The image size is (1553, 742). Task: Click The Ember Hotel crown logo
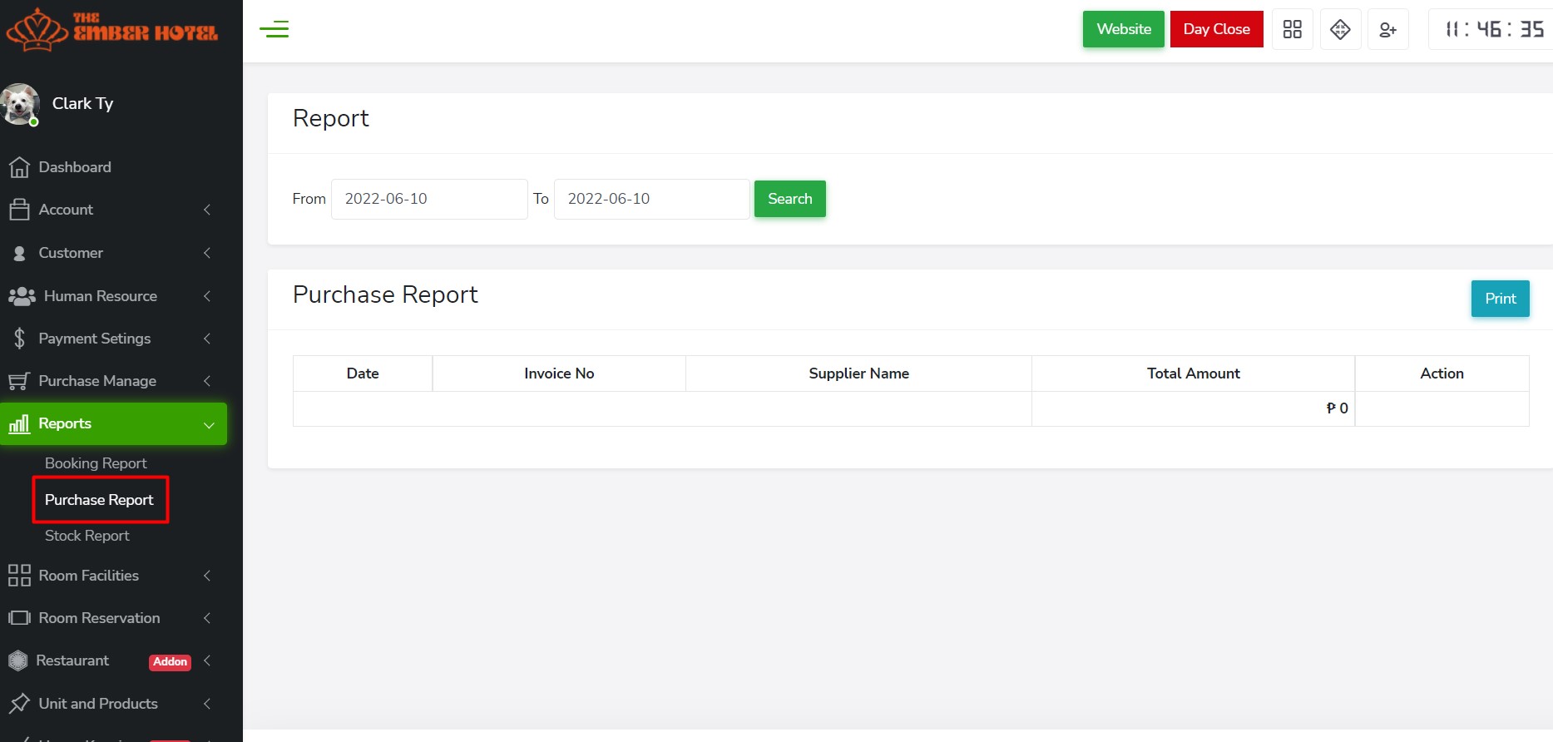[x=37, y=30]
